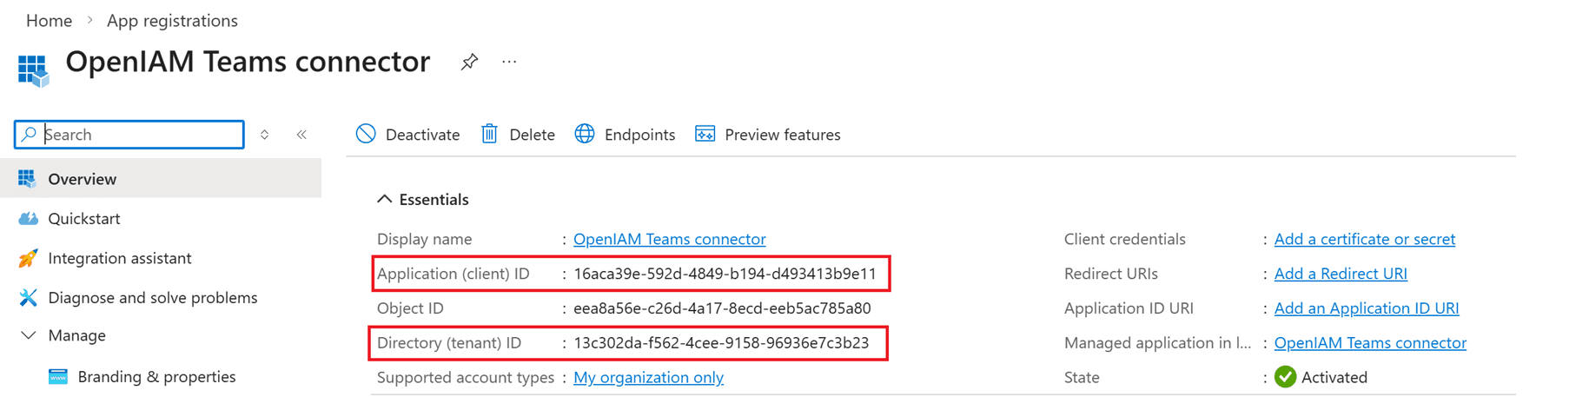This screenshot has width=1589, height=397.
Task: Select Overview in the sidebar
Action: pyautogui.click(x=82, y=179)
